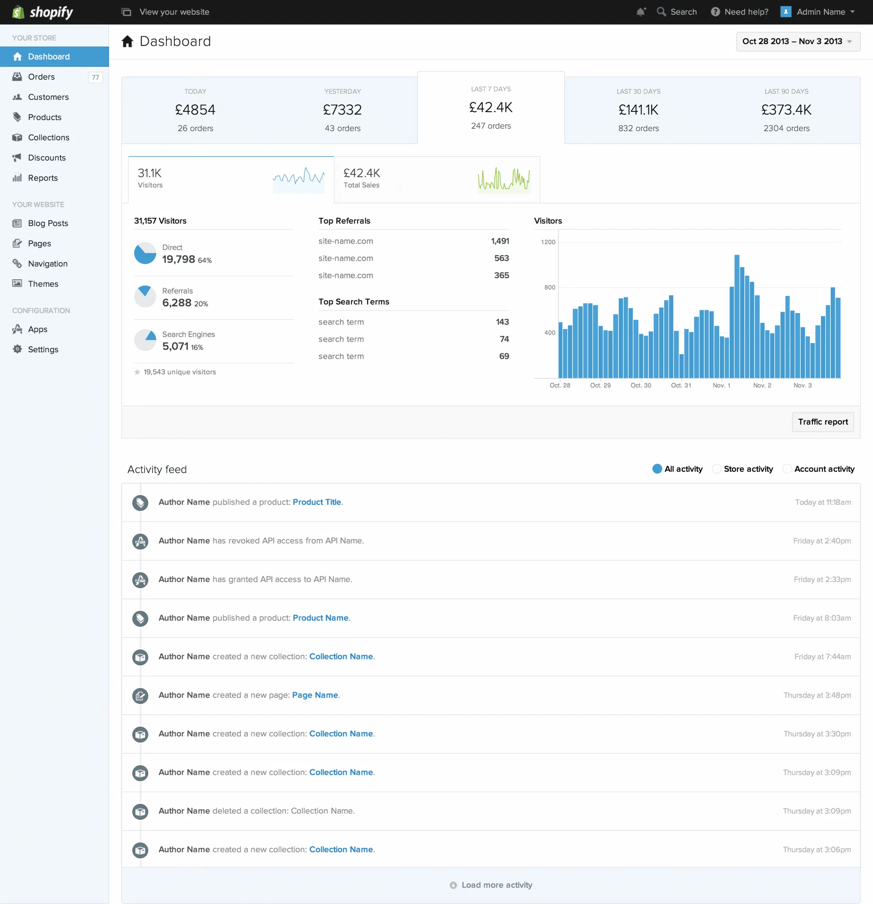Viewport: 873px width, 904px height.
Task: Select the Store activity radio button
Action: (x=716, y=469)
